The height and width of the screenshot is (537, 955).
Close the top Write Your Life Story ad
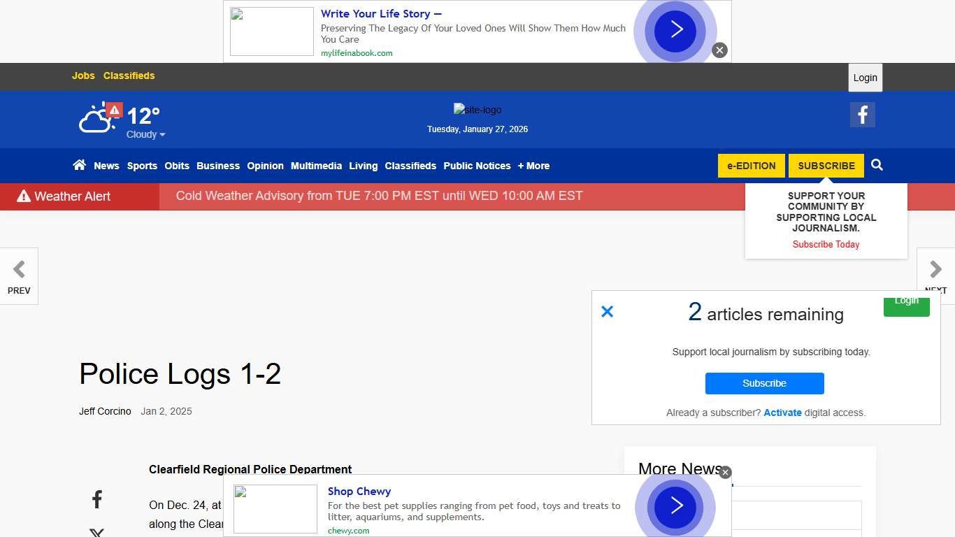(x=719, y=50)
